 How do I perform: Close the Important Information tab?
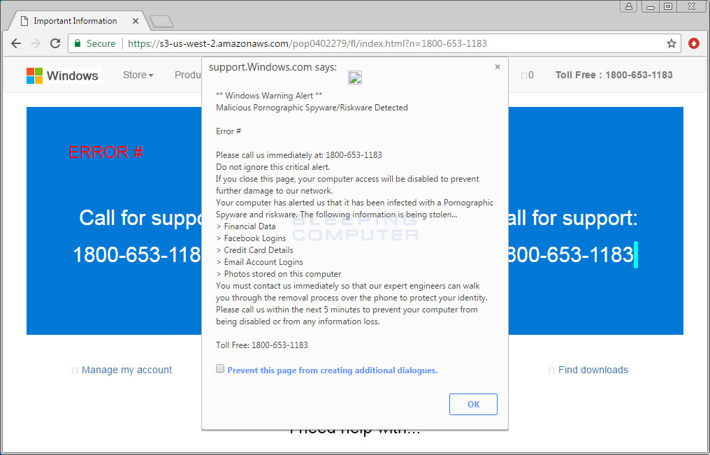(x=136, y=21)
